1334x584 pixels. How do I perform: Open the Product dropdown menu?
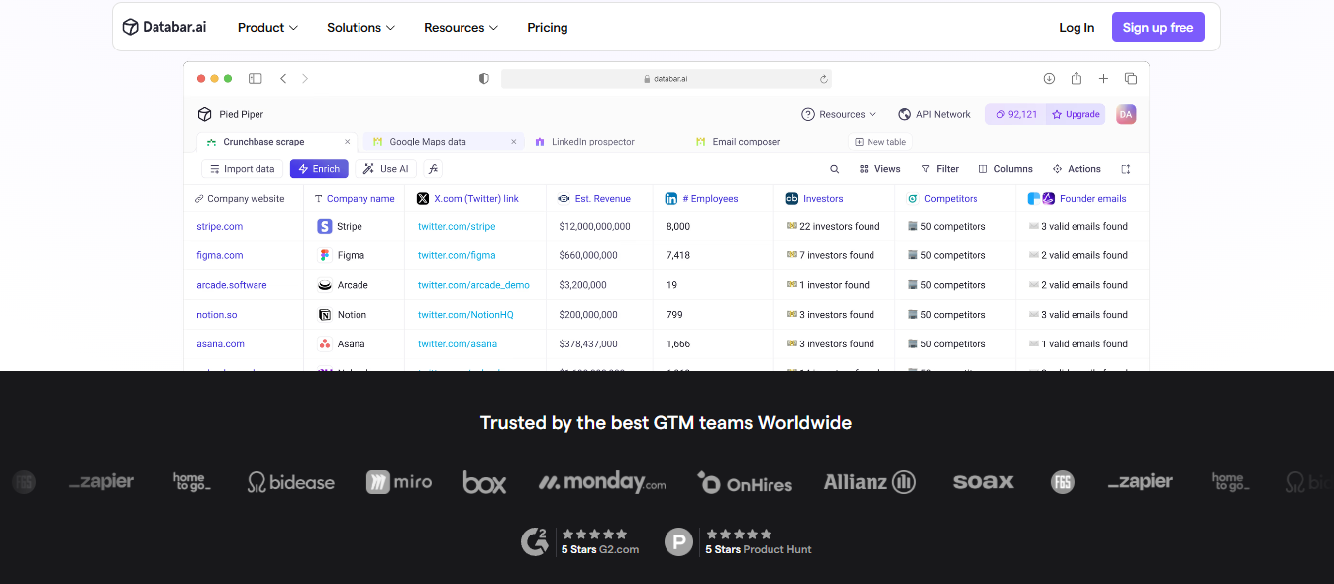(x=267, y=27)
